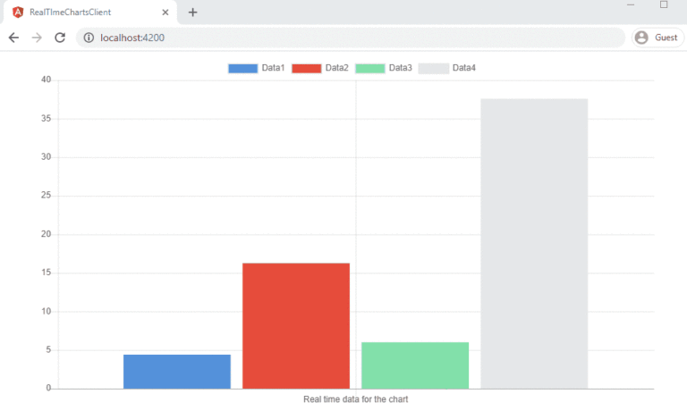Toggle Data3 legend label visibility

[x=400, y=69]
